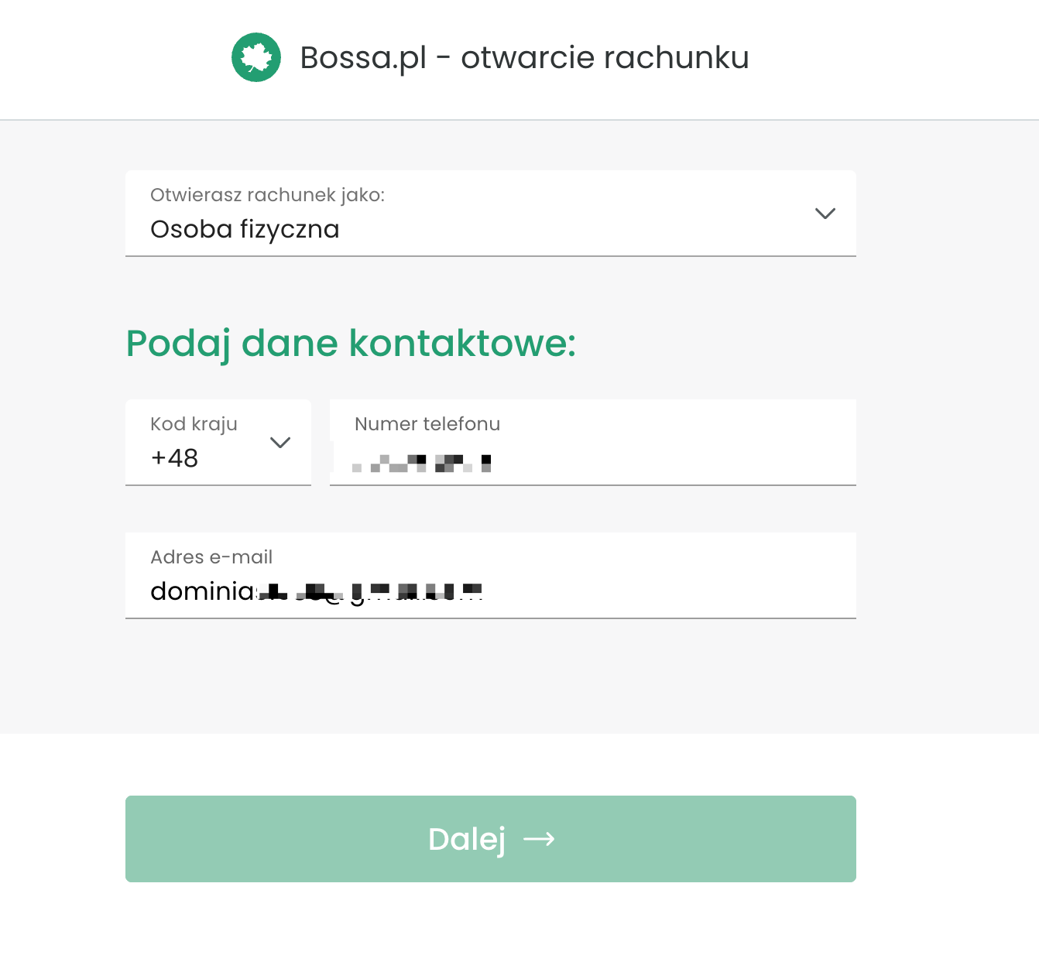Click the "Otwierasz rachunek jako:" label

click(x=267, y=195)
